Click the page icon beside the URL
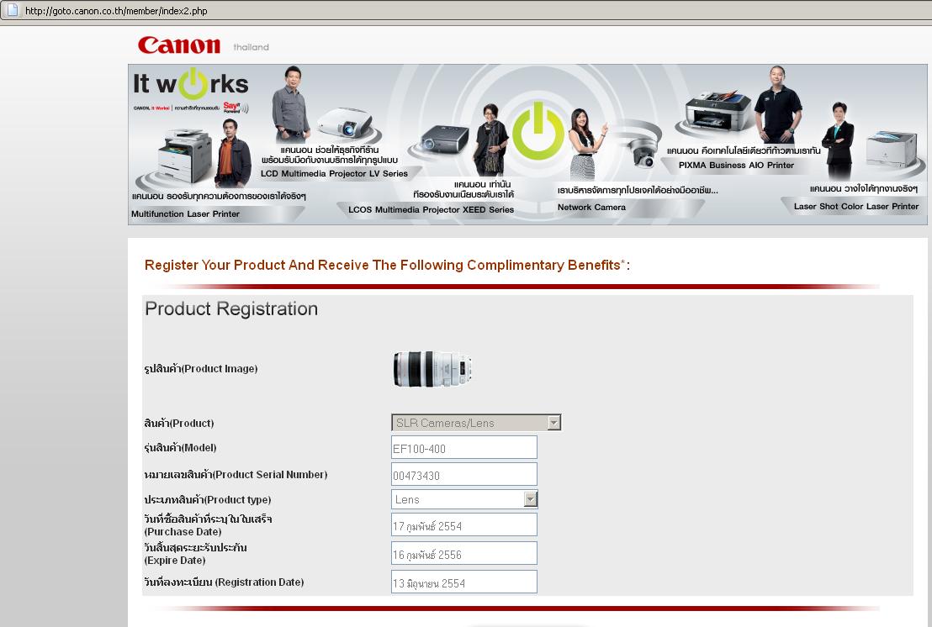The width and height of the screenshot is (932, 627). (x=12, y=10)
